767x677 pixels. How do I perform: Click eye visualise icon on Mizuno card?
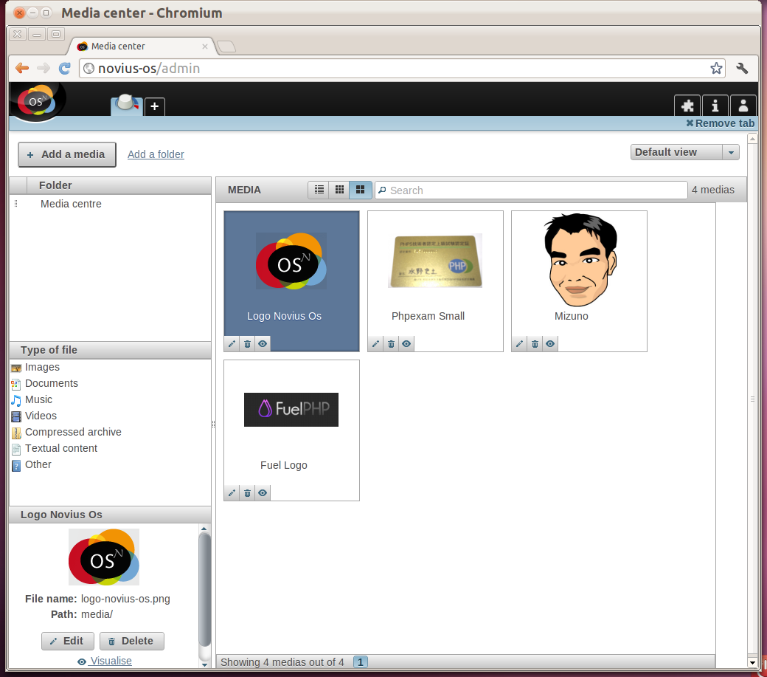(x=550, y=343)
